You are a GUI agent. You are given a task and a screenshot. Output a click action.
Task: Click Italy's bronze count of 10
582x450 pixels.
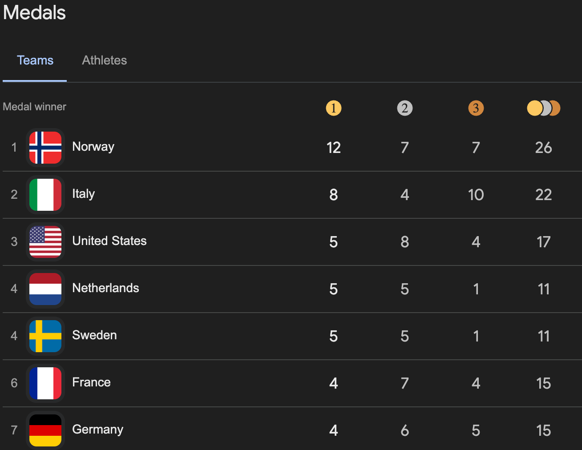click(x=476, y=195)
